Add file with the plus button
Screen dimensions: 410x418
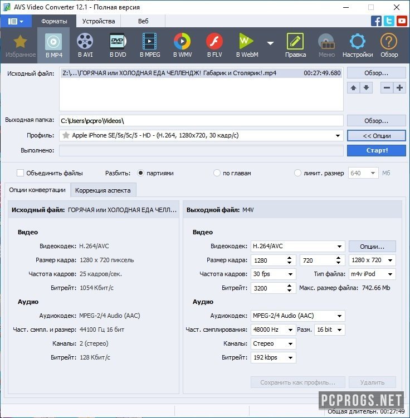pos(399,88)
